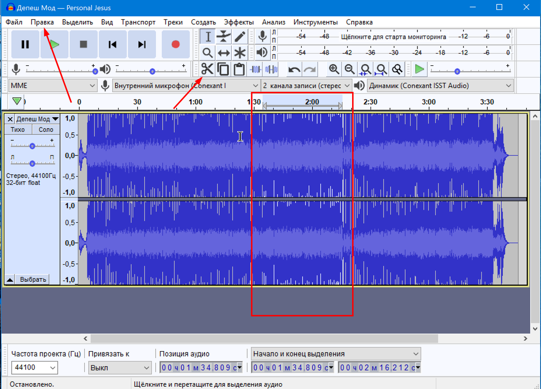Viewport: 541px width, 389px height.
Task: Open Частота проекта 44100 dropdown
Action: pos(34,367)
